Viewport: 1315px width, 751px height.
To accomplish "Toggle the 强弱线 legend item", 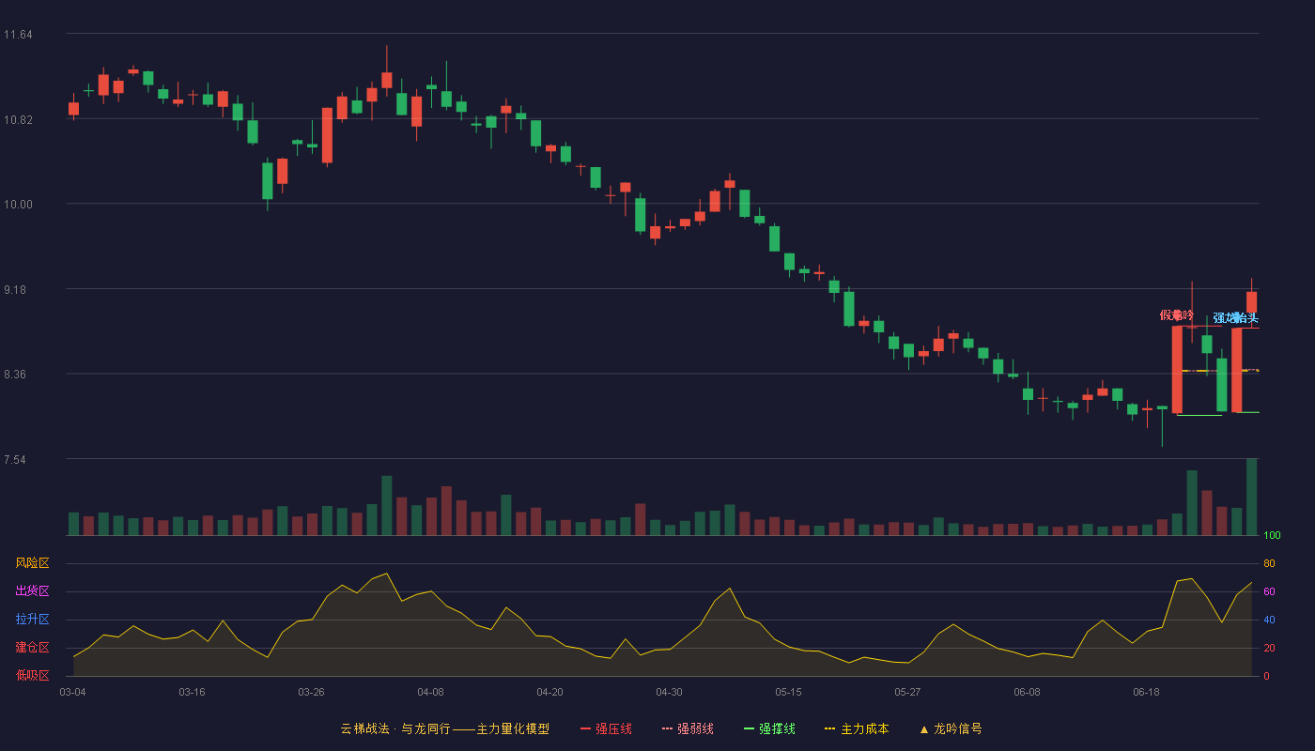I will click(688, 728).
